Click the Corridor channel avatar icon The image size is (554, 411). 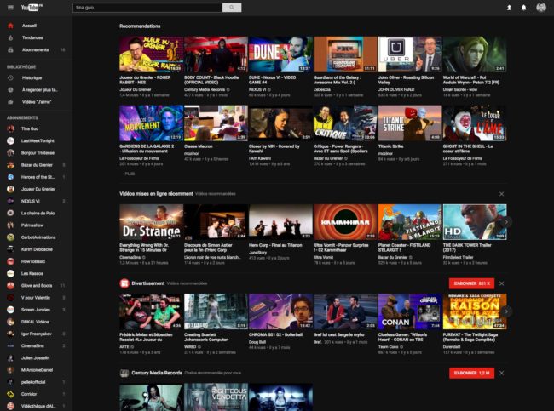click(10, 394)
